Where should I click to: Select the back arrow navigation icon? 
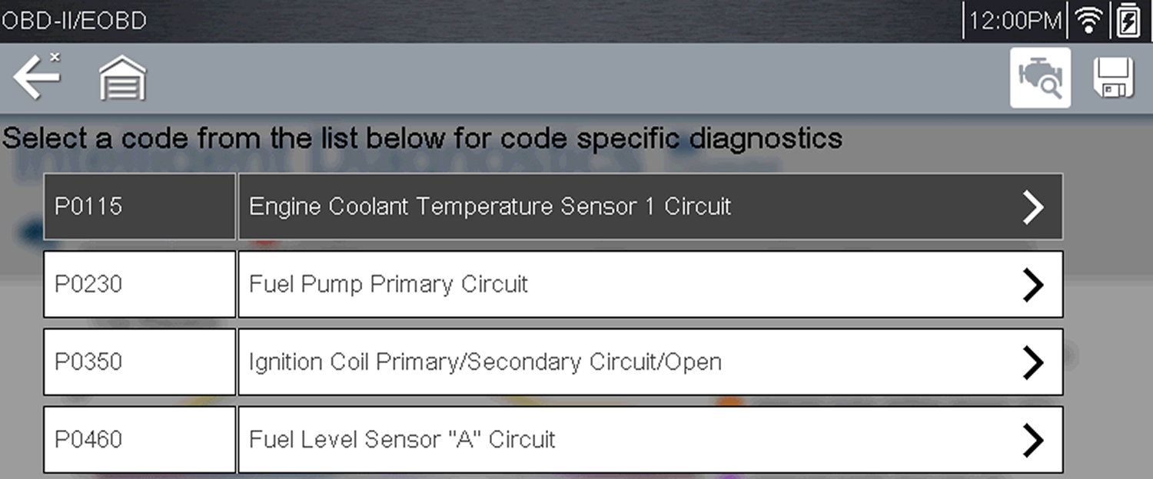click(35, 79)
